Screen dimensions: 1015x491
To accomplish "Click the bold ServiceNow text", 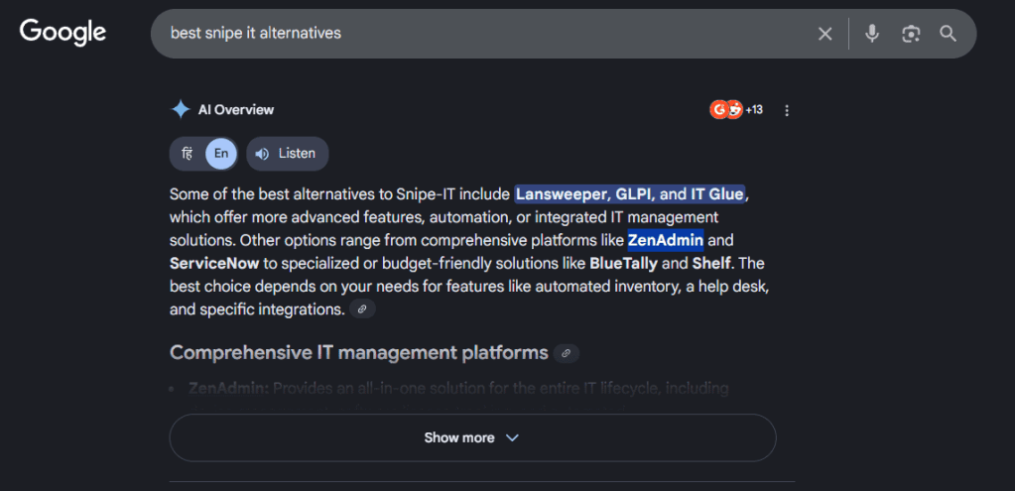I will 214,264.
